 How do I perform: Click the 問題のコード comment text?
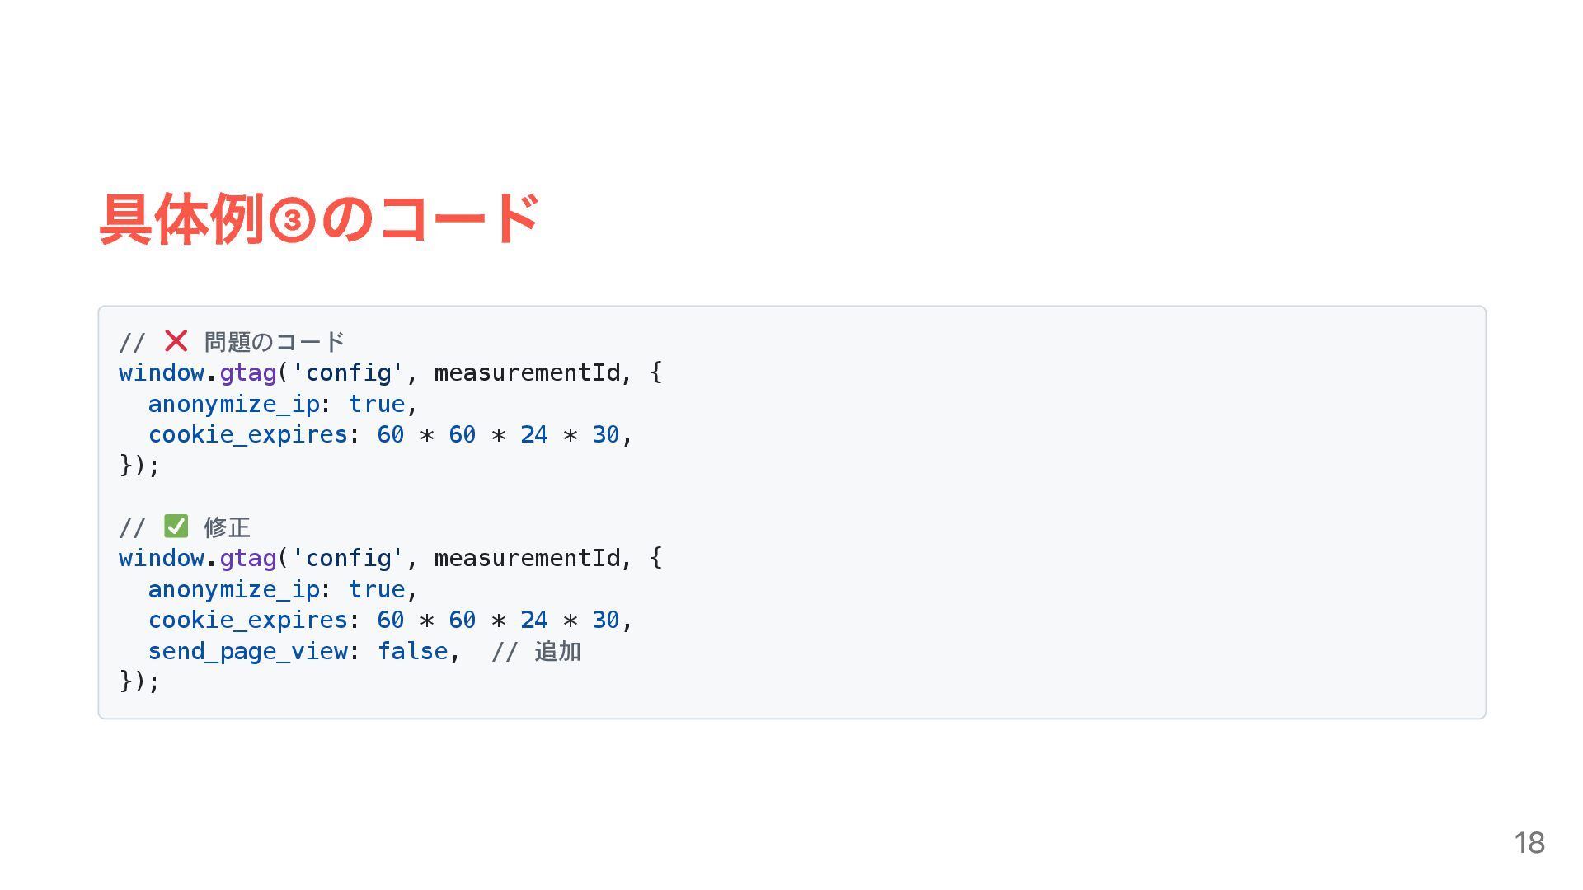(274, 341)
